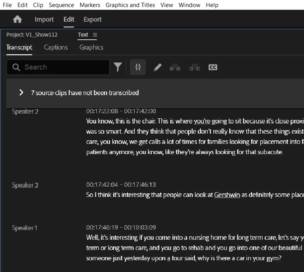Viewport: 304px width, 272px height.
Task: Open the filter transcript funnel icon
Action: click(x=117, y=67)
